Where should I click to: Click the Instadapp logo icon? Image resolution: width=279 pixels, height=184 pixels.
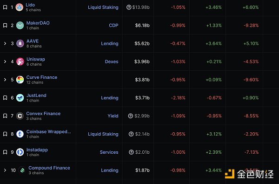click(x=20, y=152)
